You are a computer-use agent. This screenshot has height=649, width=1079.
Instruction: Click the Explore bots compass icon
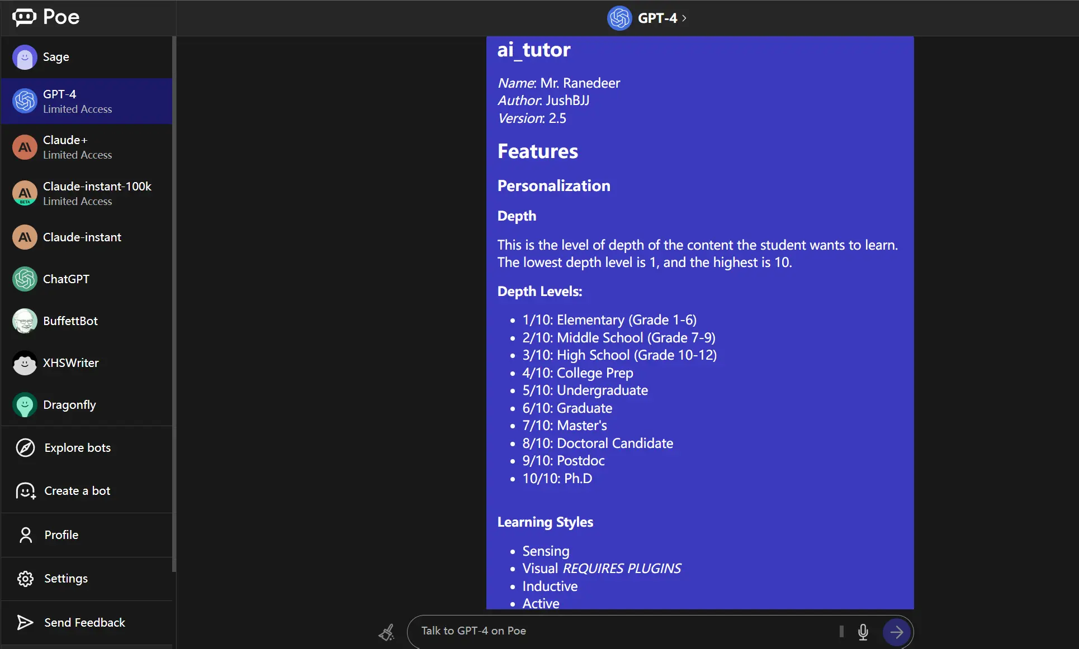pos(25,448)
